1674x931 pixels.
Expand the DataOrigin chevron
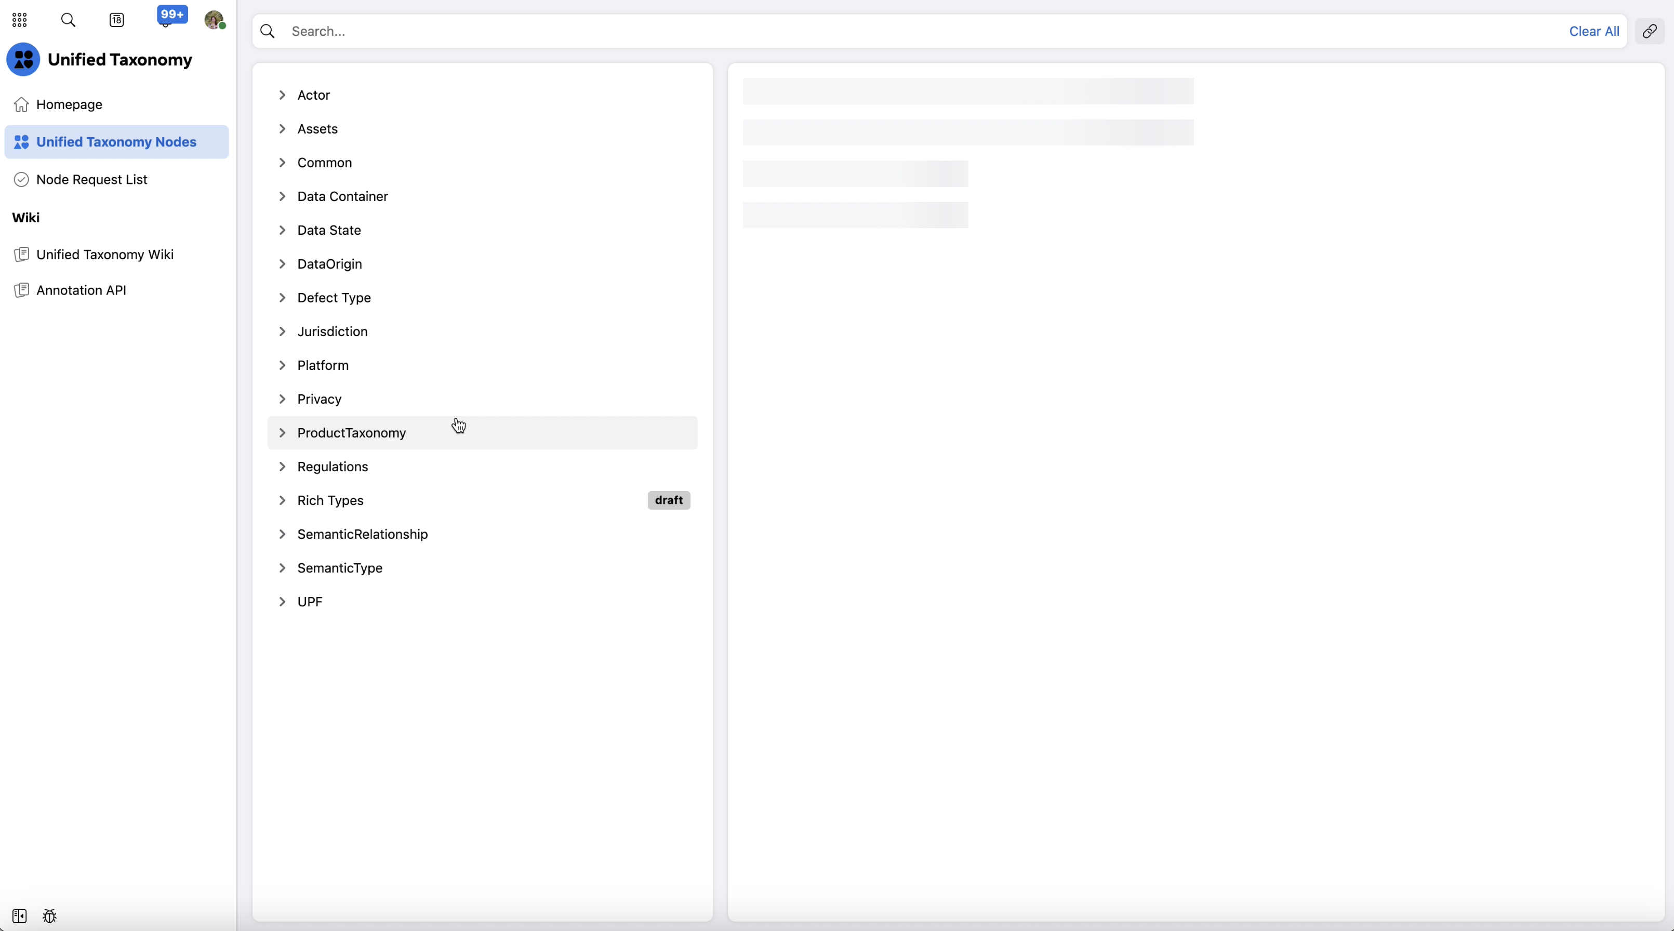click(282, 264)
